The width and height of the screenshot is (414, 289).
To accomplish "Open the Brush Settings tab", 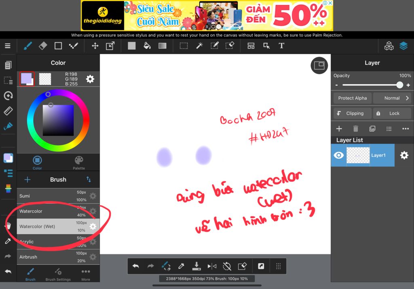I will pyautogui.click(x=58, y=274).
